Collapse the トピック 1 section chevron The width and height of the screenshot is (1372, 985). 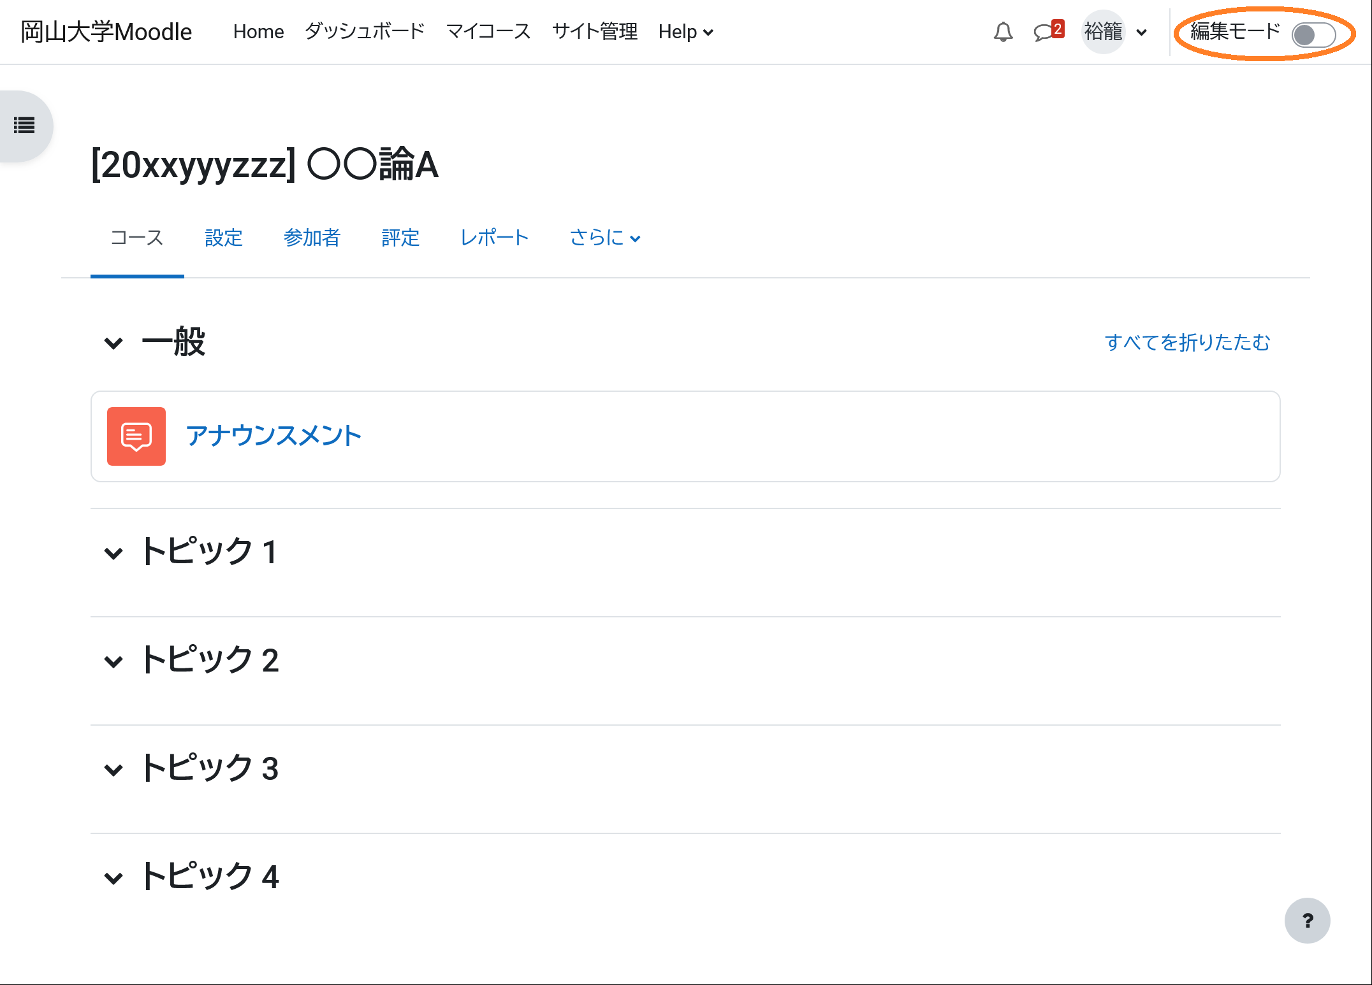click(x=113, y=552)
